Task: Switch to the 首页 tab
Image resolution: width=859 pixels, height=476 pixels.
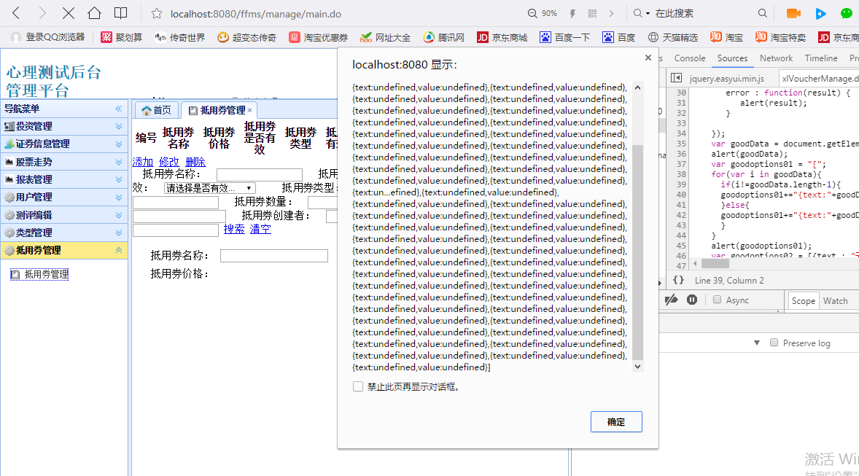Action: click(x=156, y=110)
